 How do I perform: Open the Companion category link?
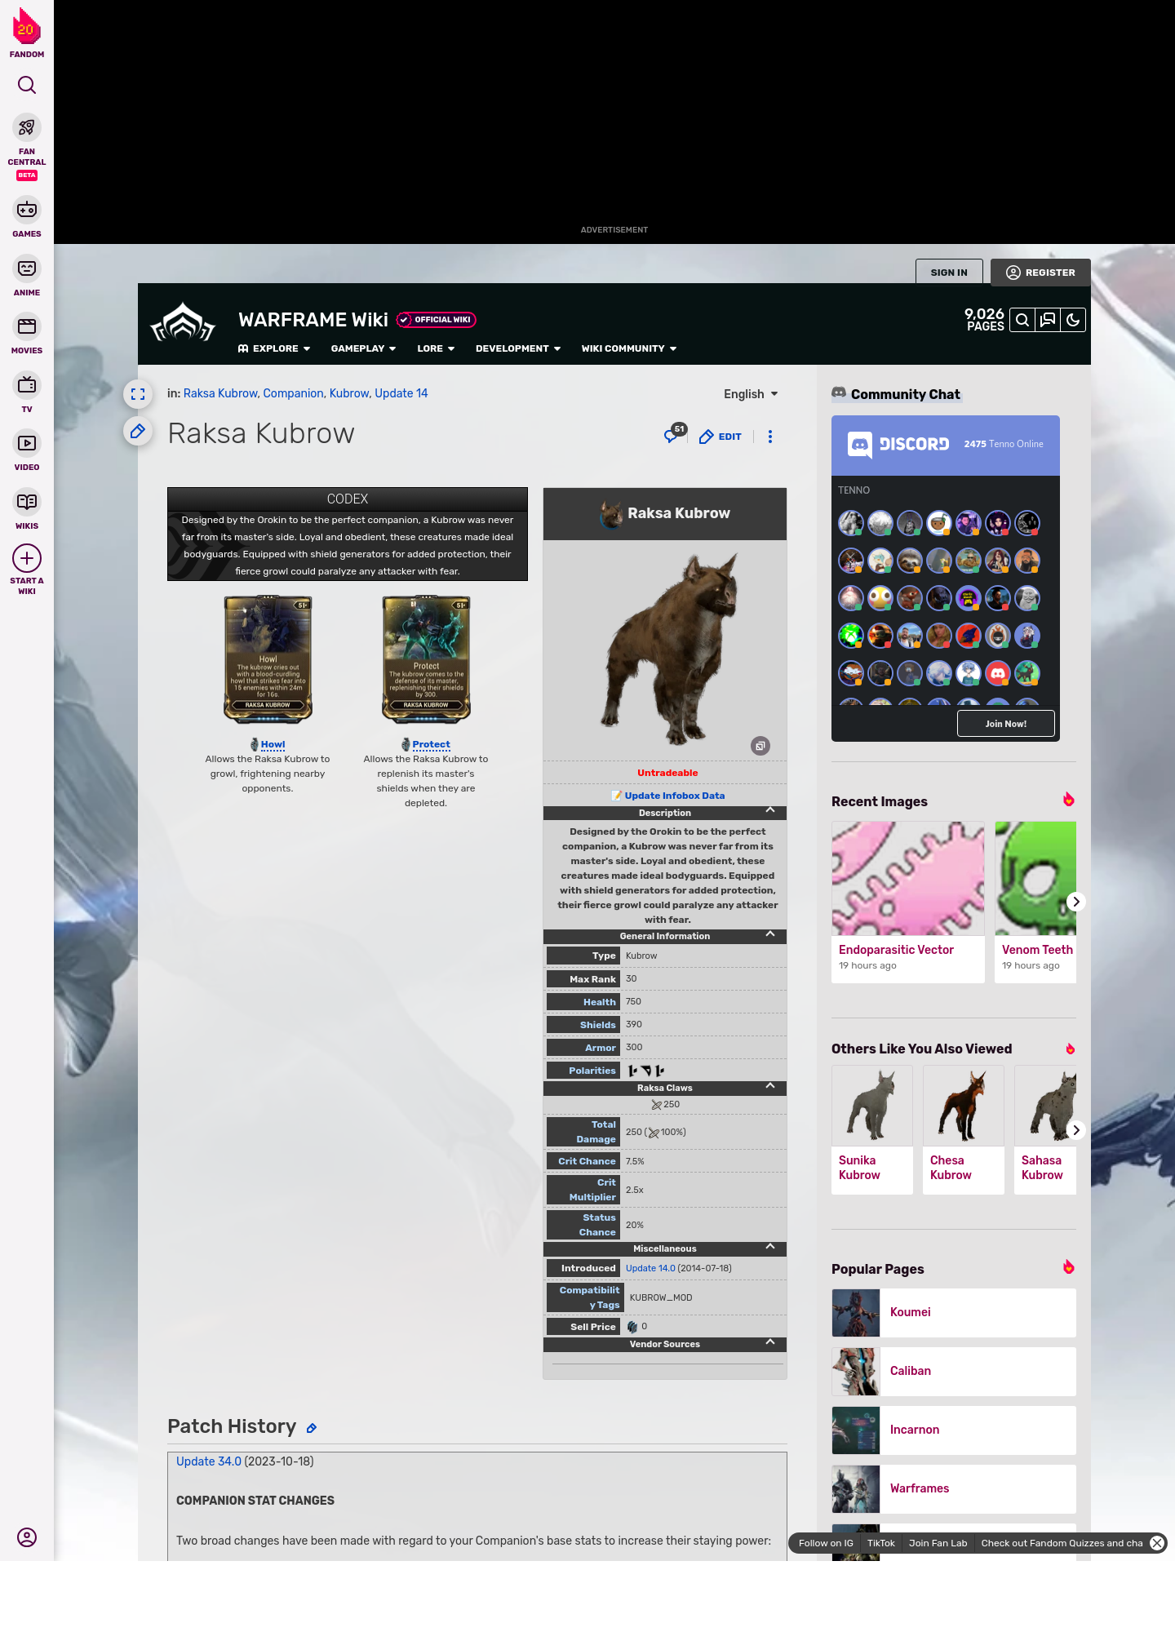(293, 393)
